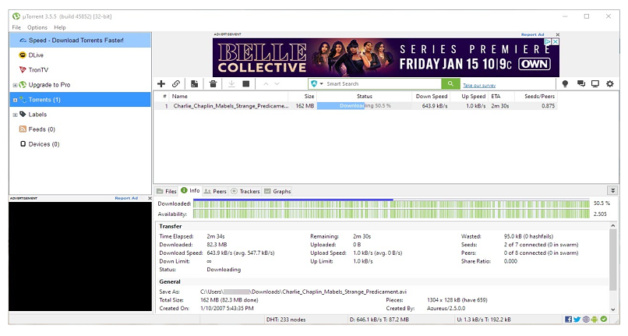Click Move Down Queue arrow icon
The height and width of the screenshot is (336, 628).
[x=277, y=83]
